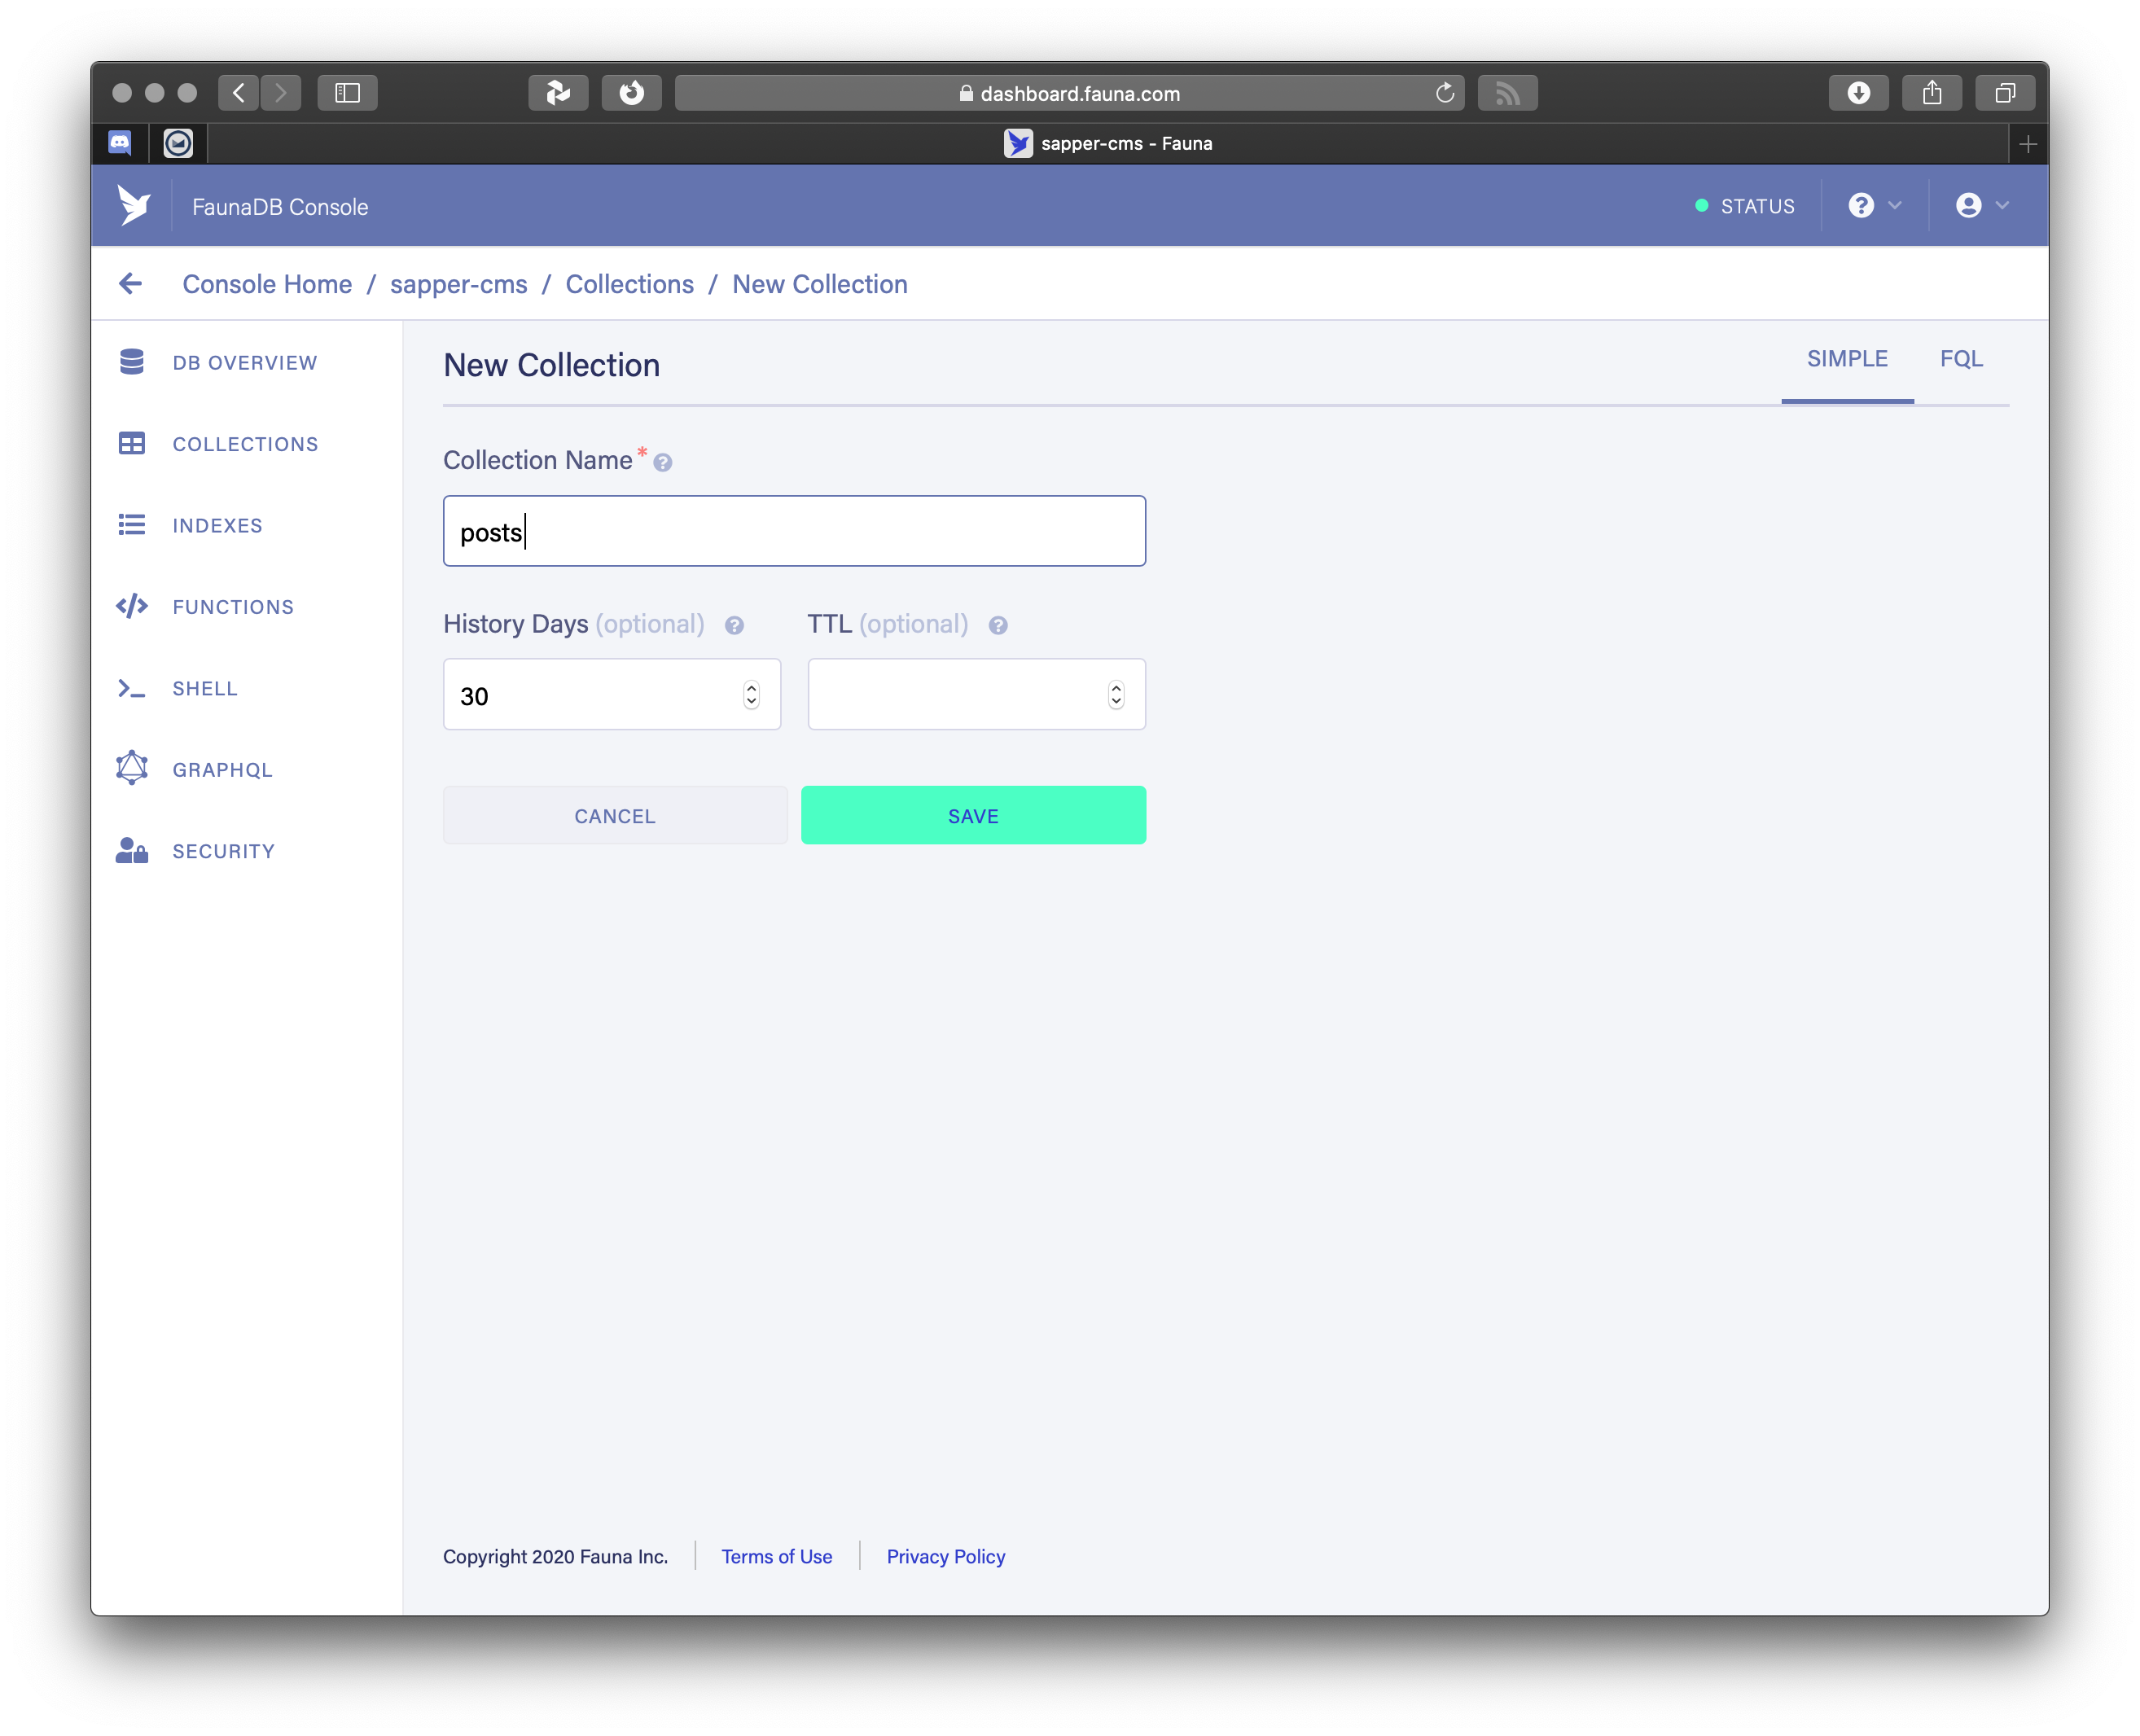The height and width of the screenshot is (1736, 2140).
Task: Open Safari downloads button
Action: pyautogui.click(x=1858, y=93)
